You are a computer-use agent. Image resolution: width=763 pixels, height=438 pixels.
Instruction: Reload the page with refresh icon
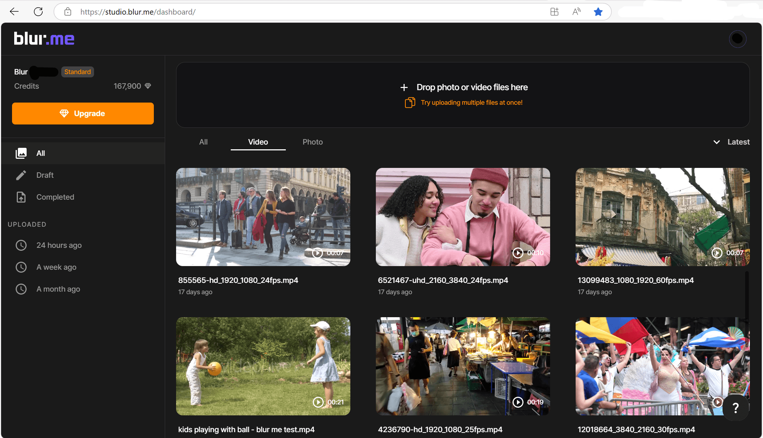[38, 12]
